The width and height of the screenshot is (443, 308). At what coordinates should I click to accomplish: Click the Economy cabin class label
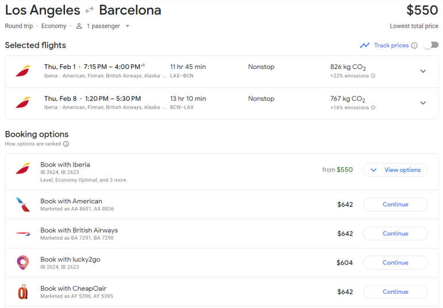pyautogui.click(x=54, y=26)
